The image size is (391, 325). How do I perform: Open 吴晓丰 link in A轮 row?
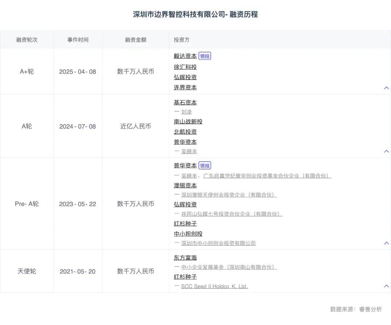189,151
